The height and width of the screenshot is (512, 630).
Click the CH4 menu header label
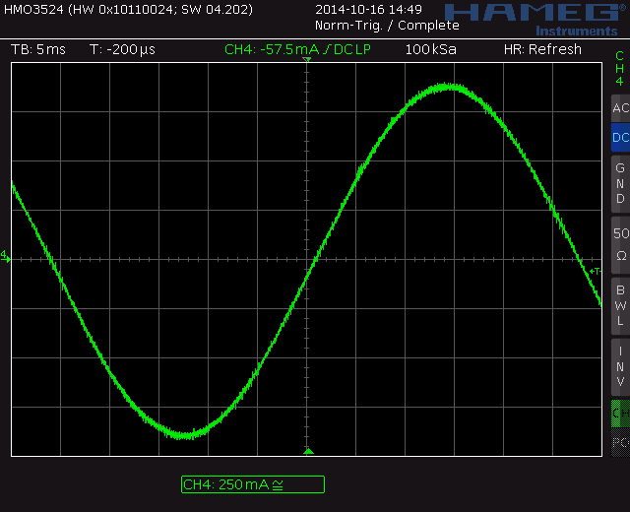tap(619, 69)
